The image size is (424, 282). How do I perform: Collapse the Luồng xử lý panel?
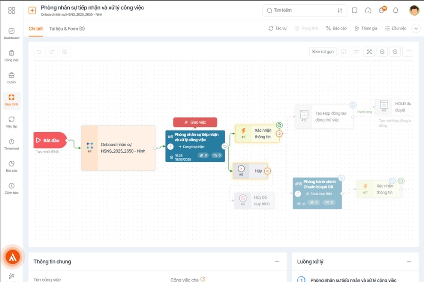tap(409, 261)
